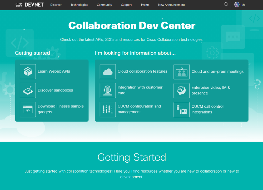
Task: Click the 'Getting started' panel heading
Action: click(33, 53)
